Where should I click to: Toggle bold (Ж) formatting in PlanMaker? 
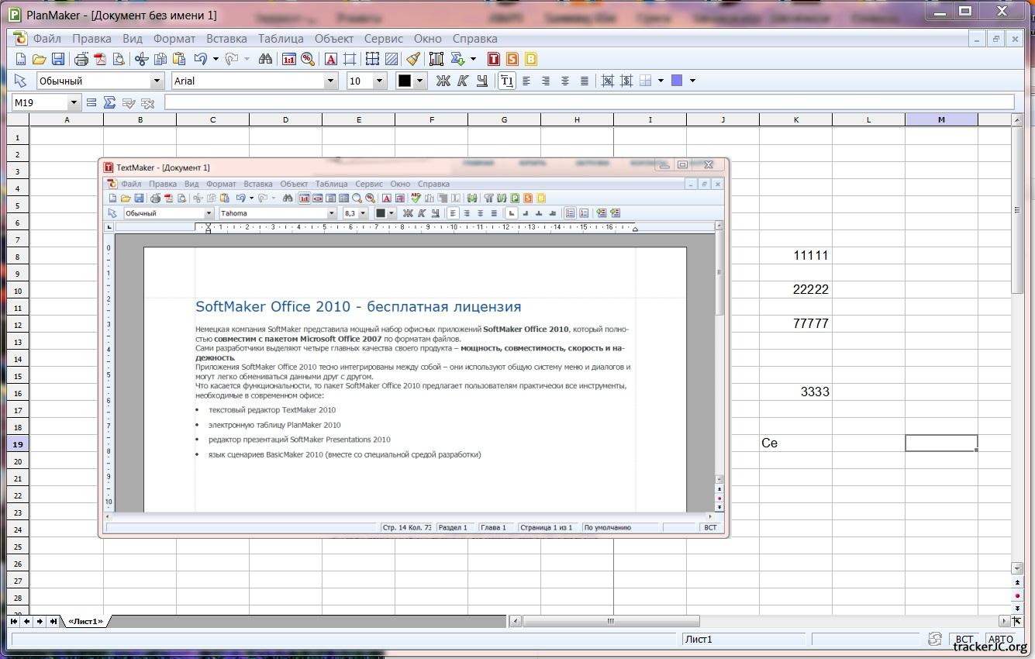point(443,81)
